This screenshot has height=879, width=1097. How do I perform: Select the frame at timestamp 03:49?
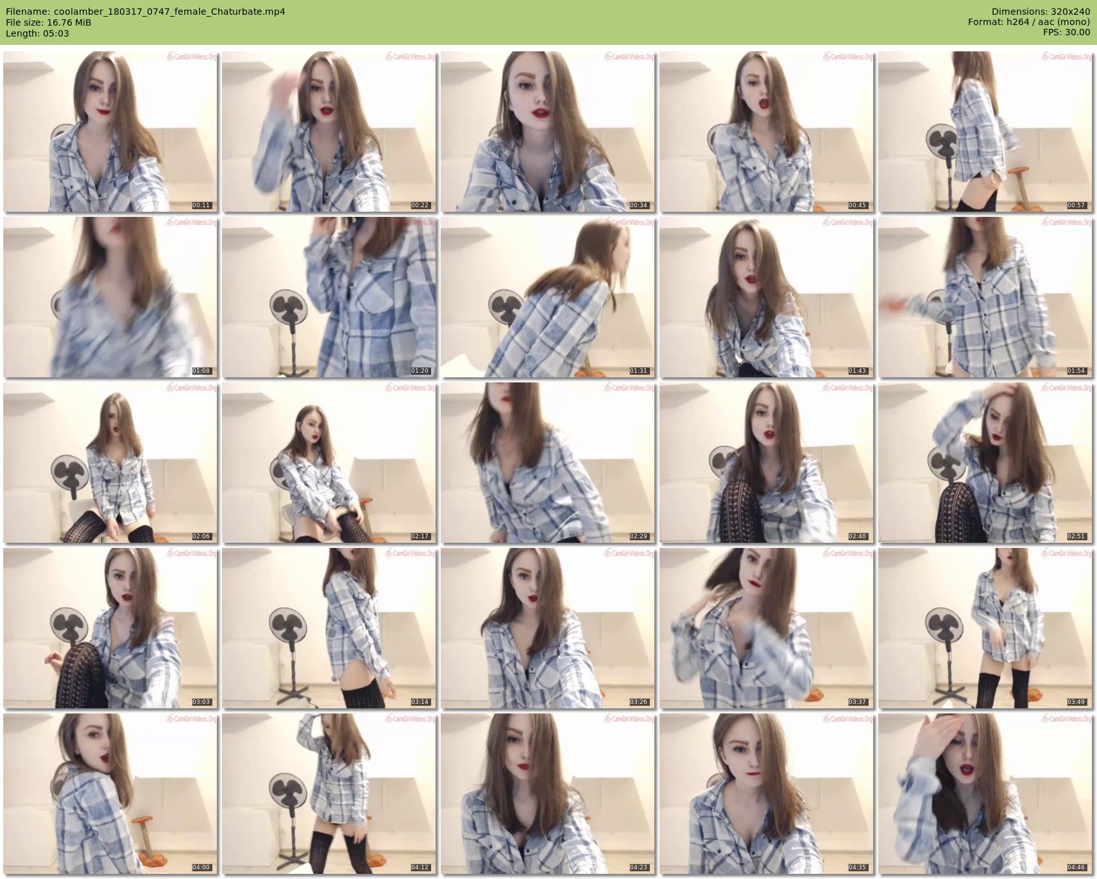click(x=985, y=628)
